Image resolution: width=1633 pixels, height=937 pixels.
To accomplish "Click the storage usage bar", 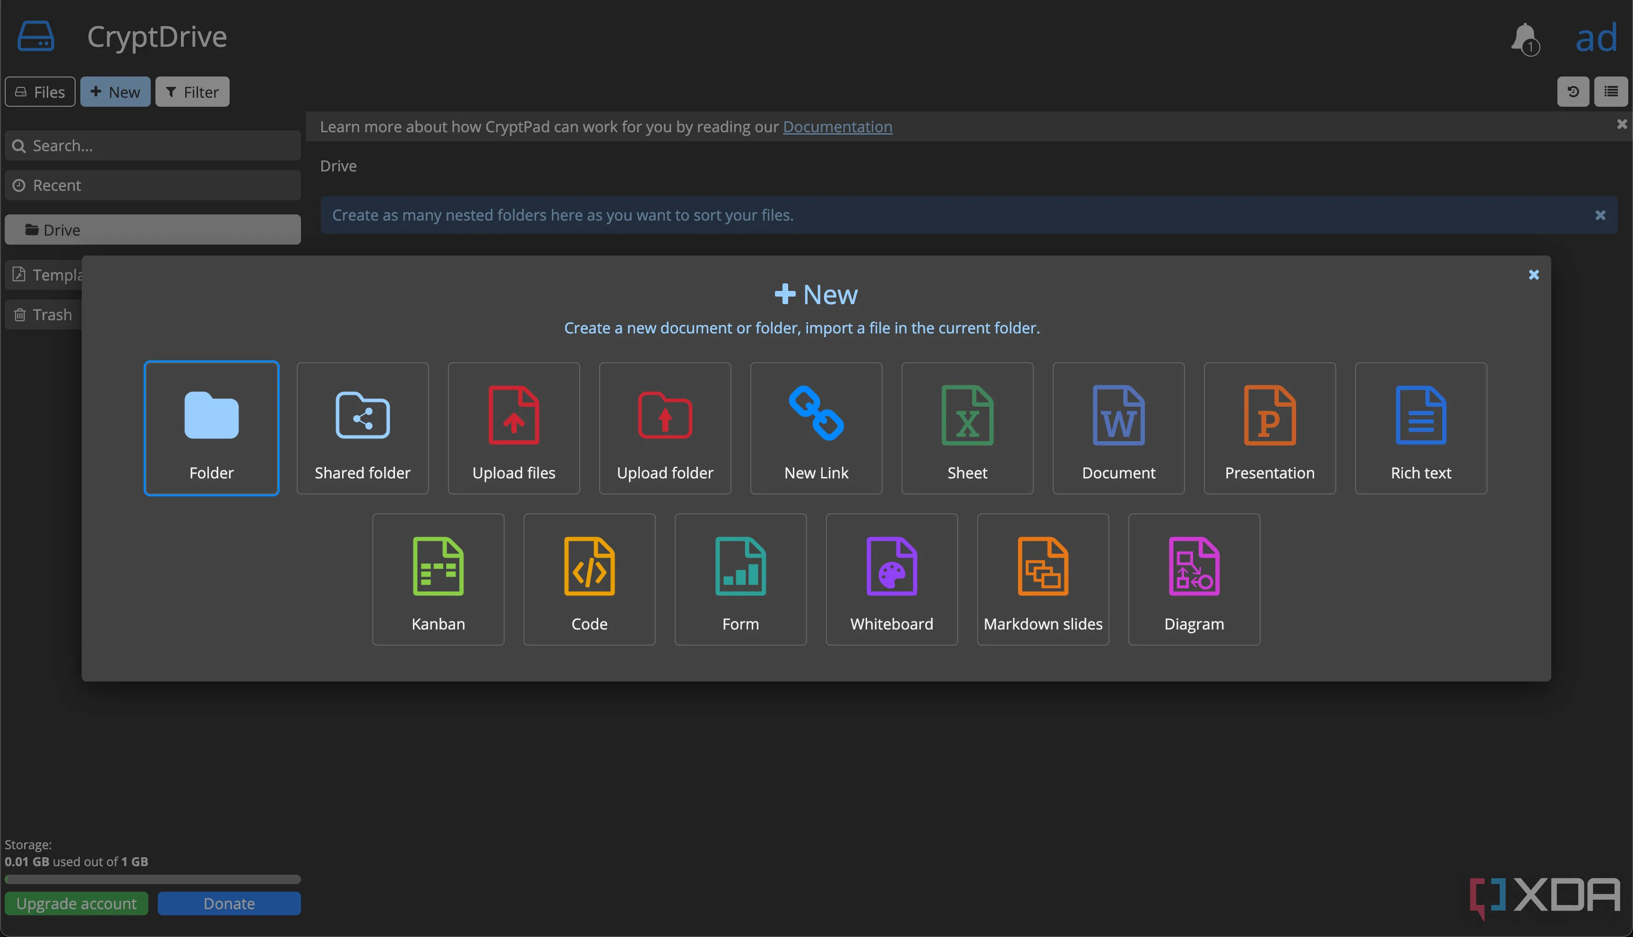I will coord(153,879).
